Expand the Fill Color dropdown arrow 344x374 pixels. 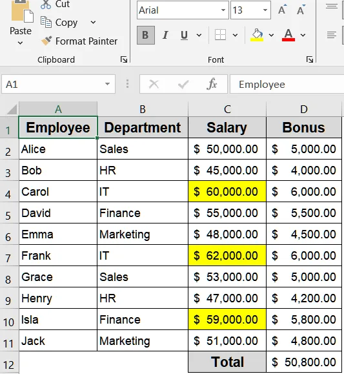click(271, 36)
